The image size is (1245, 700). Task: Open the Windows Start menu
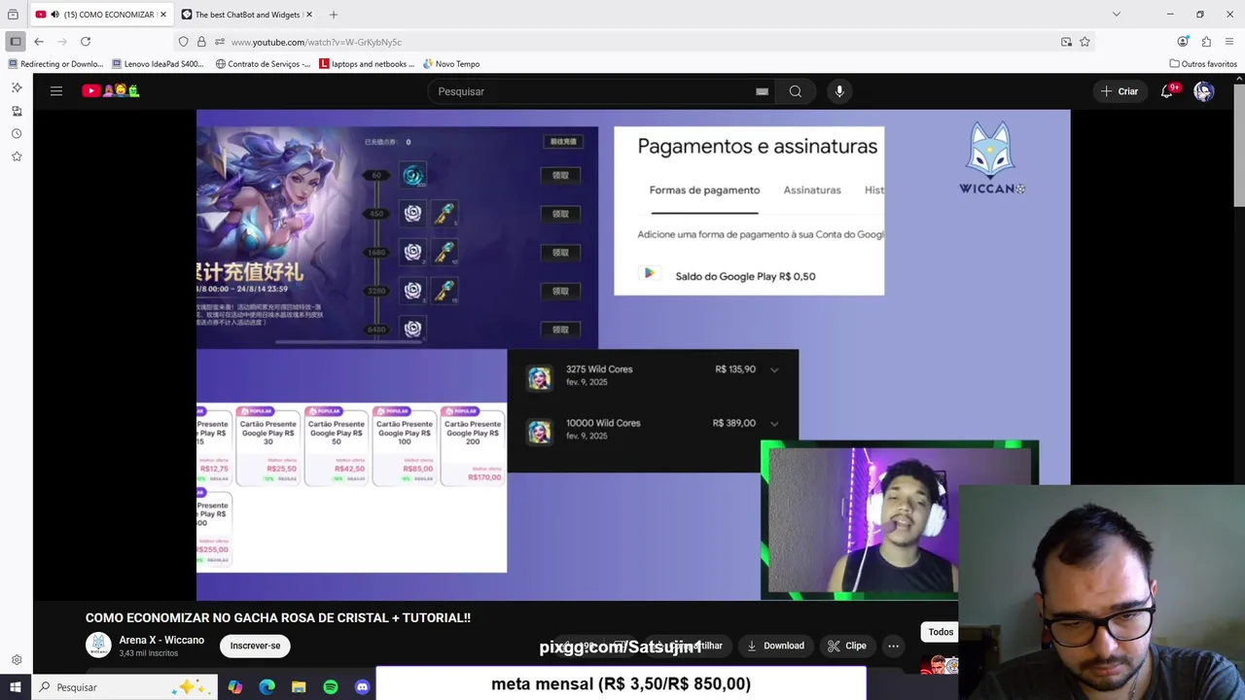15,687
